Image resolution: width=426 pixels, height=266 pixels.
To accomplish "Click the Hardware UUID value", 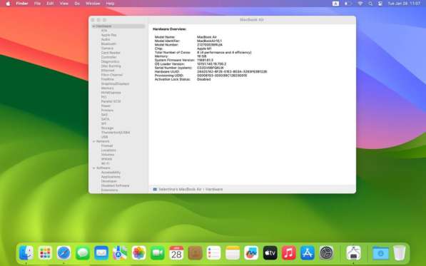I will (x=232, y=71).
